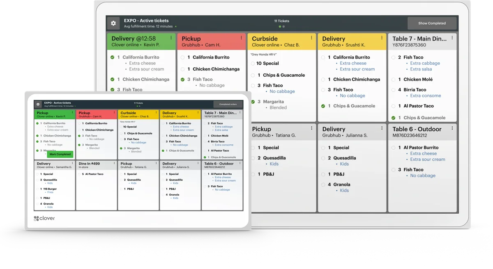
Task: Open Curbside ticket three-dot menu on small display
Action: coord(157,112)
